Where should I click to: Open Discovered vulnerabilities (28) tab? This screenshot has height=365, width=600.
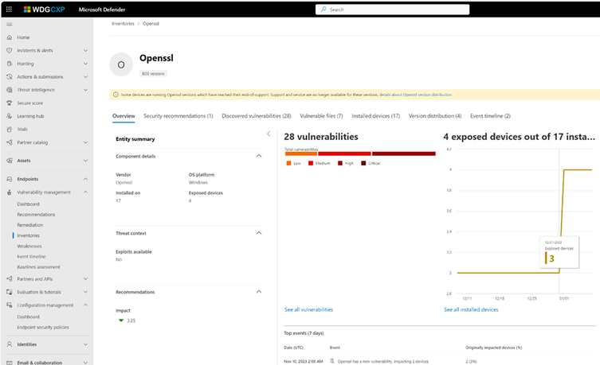257,116
